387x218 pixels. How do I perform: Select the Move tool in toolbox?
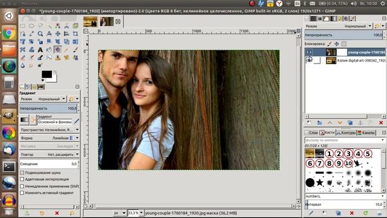point(58,34)
